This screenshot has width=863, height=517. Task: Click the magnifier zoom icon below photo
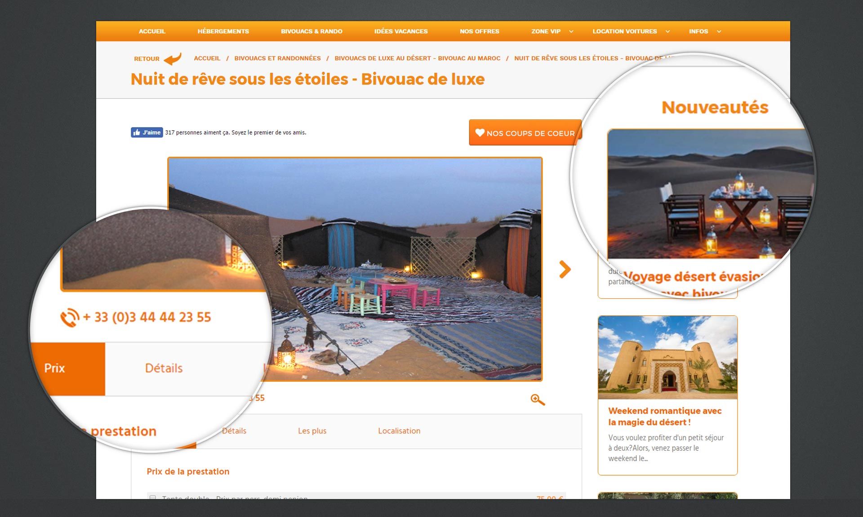(x=537, y=399)
